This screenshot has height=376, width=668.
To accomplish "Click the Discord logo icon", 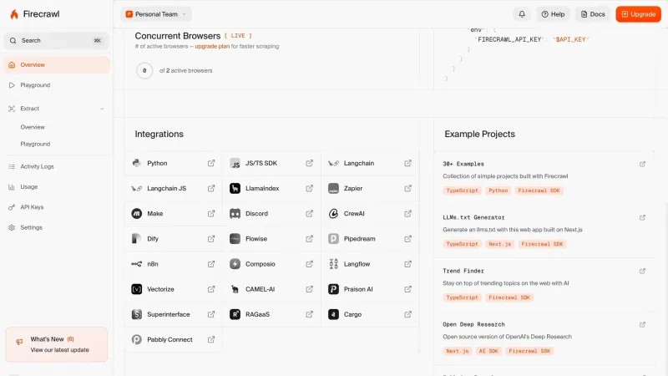I will (x=235, y=214).
